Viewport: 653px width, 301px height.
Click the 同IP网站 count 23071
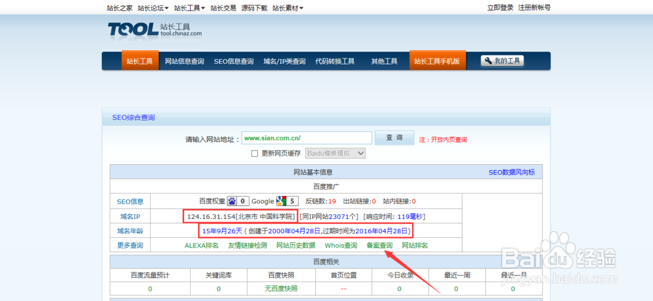click(340, 216)
